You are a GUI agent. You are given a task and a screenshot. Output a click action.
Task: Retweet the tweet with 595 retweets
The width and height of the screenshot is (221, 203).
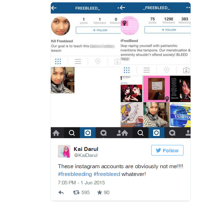coord(76,192)
